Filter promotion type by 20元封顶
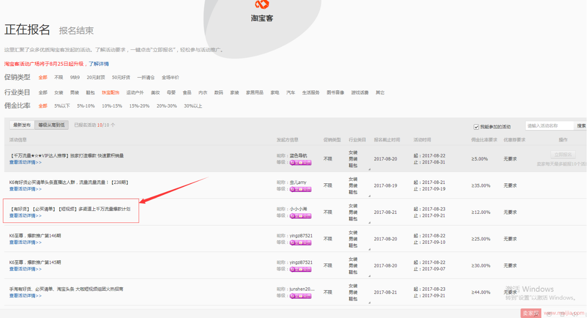Image resolution: width=587 pixels, height=318 pixels. [96, 77]
